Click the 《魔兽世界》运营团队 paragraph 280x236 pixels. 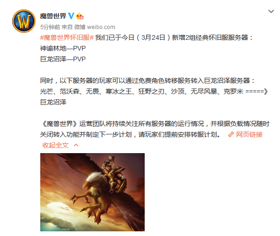point(155,129)
